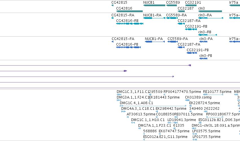This screenshot has width=240, height=141.
Task: Select the alignment glyph under RE10177.5prime
Action: [213, 95]
